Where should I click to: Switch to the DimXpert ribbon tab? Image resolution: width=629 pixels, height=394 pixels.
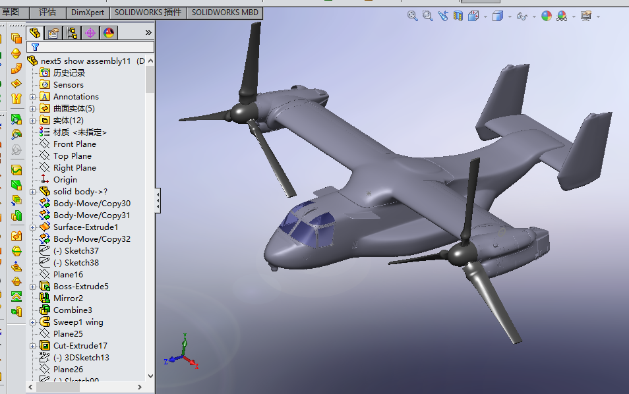pyautogui.click(x=88, y=13)
